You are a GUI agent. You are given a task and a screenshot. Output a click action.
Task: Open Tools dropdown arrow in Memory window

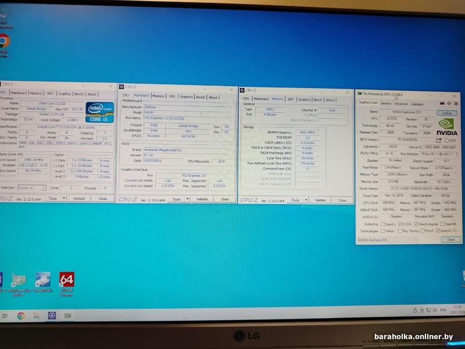pyautogui.click(x=306, y=200)
